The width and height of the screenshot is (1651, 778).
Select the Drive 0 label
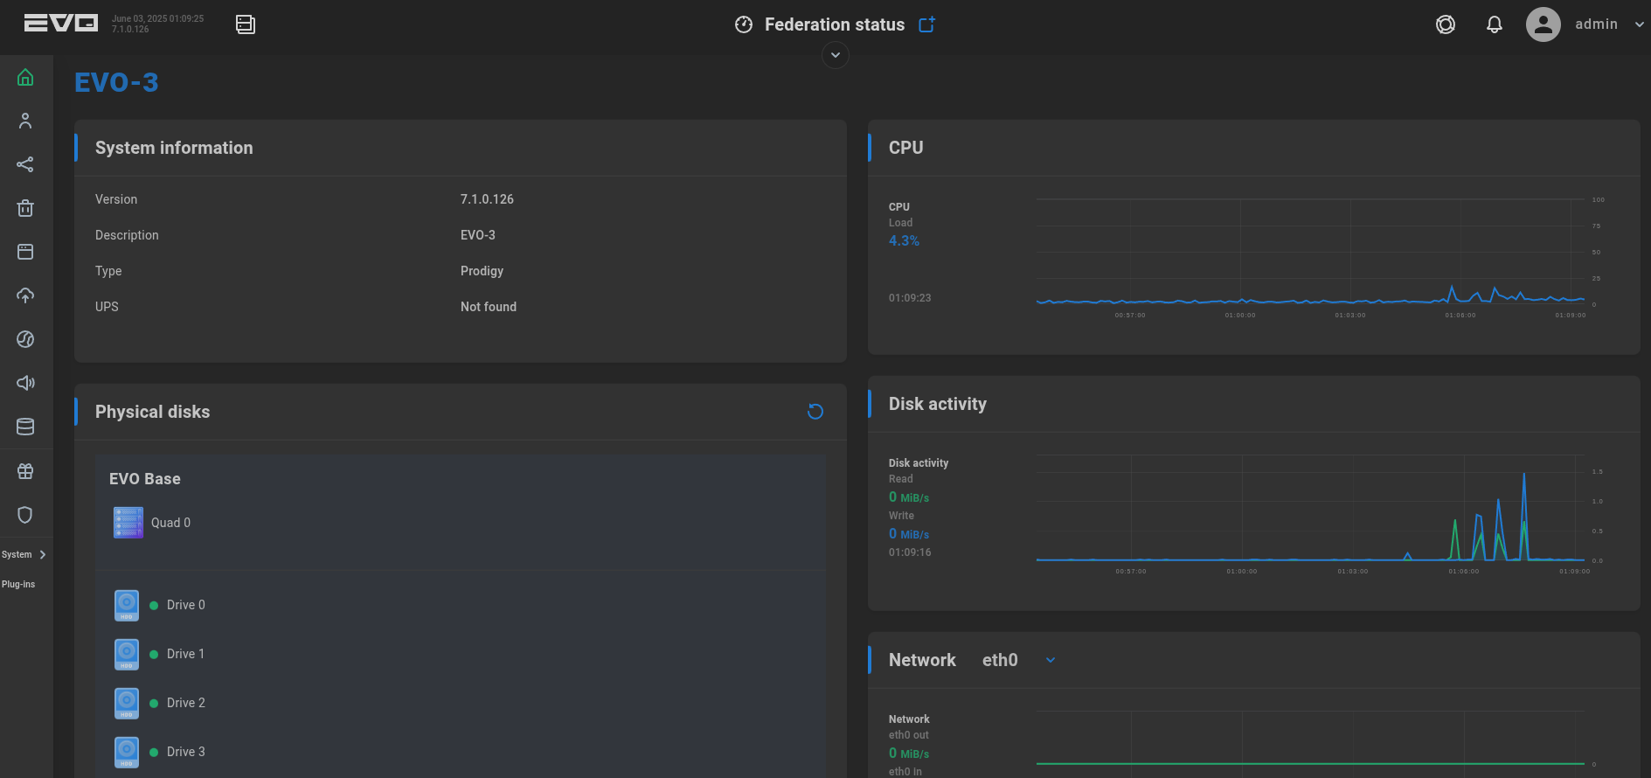click(186, 605)
